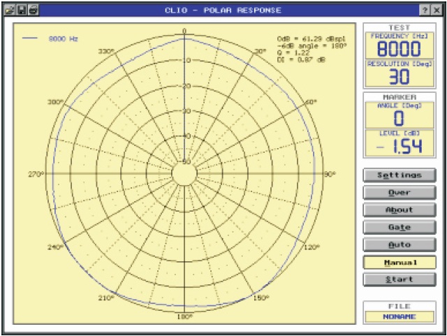This screenshot has width=447, height=336.
Task: Print the polar plot with printer icon
Action: click(34, 10)
